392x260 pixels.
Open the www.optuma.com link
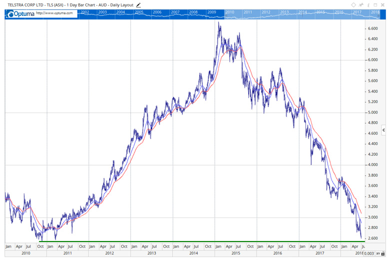(x=54, y=13)
